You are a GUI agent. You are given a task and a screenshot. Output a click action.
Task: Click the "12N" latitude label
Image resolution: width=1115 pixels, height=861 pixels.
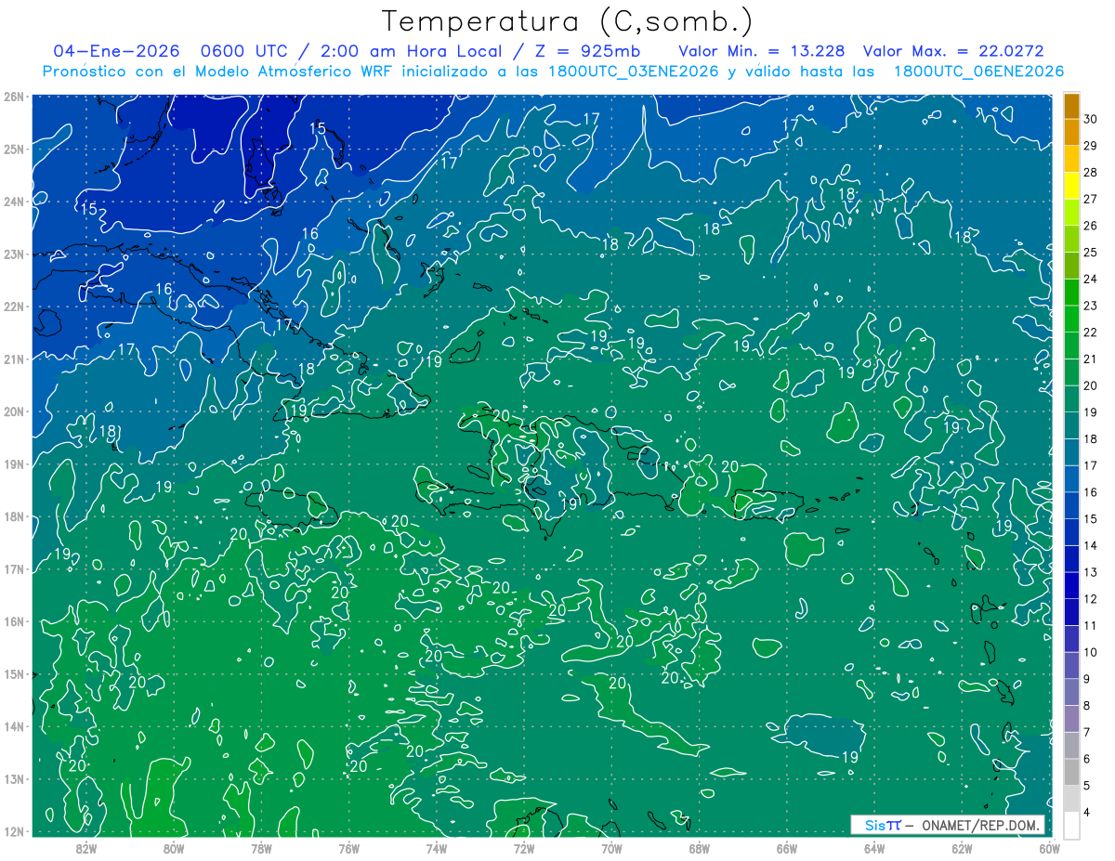[x=13, y=831]
